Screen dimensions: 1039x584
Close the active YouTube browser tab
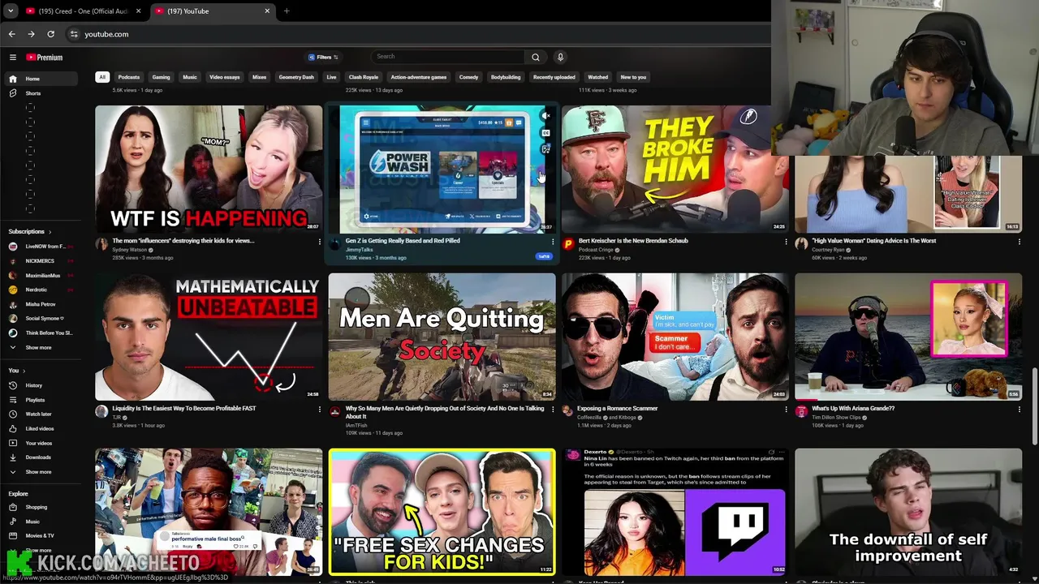(267, 11)
